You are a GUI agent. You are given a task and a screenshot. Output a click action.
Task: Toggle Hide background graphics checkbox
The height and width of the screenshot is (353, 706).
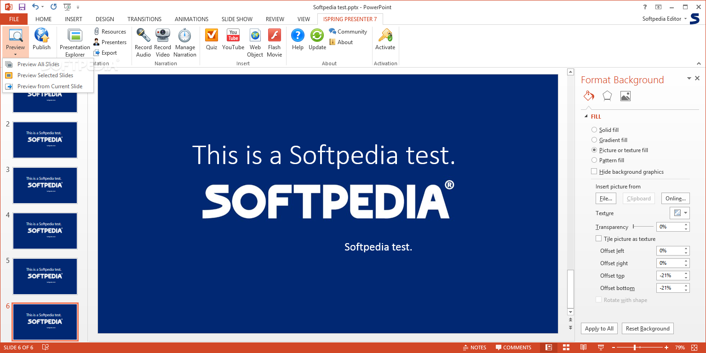pos(594,171)
